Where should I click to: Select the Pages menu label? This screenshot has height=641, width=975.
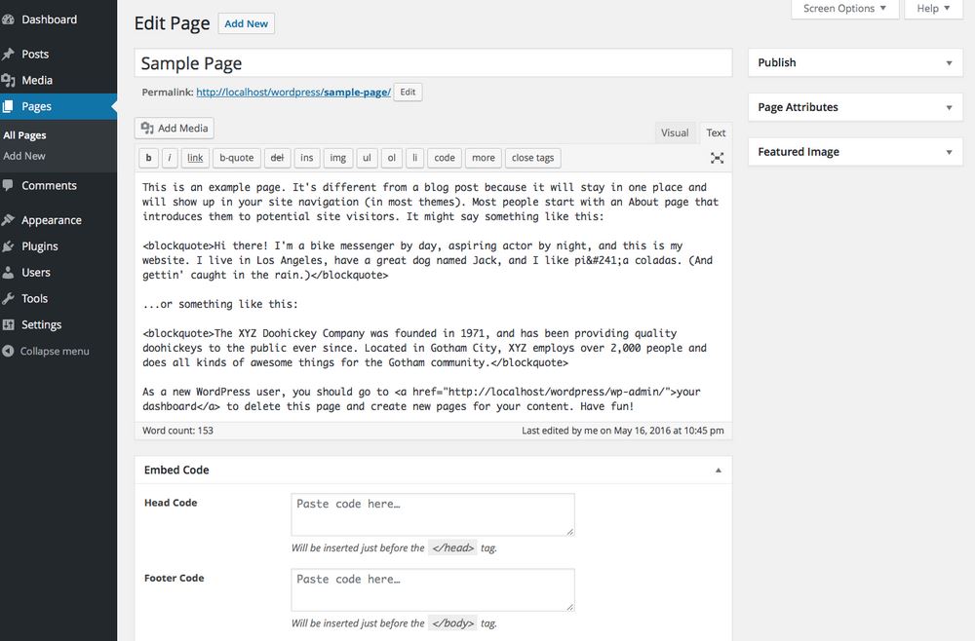point(36,106)
